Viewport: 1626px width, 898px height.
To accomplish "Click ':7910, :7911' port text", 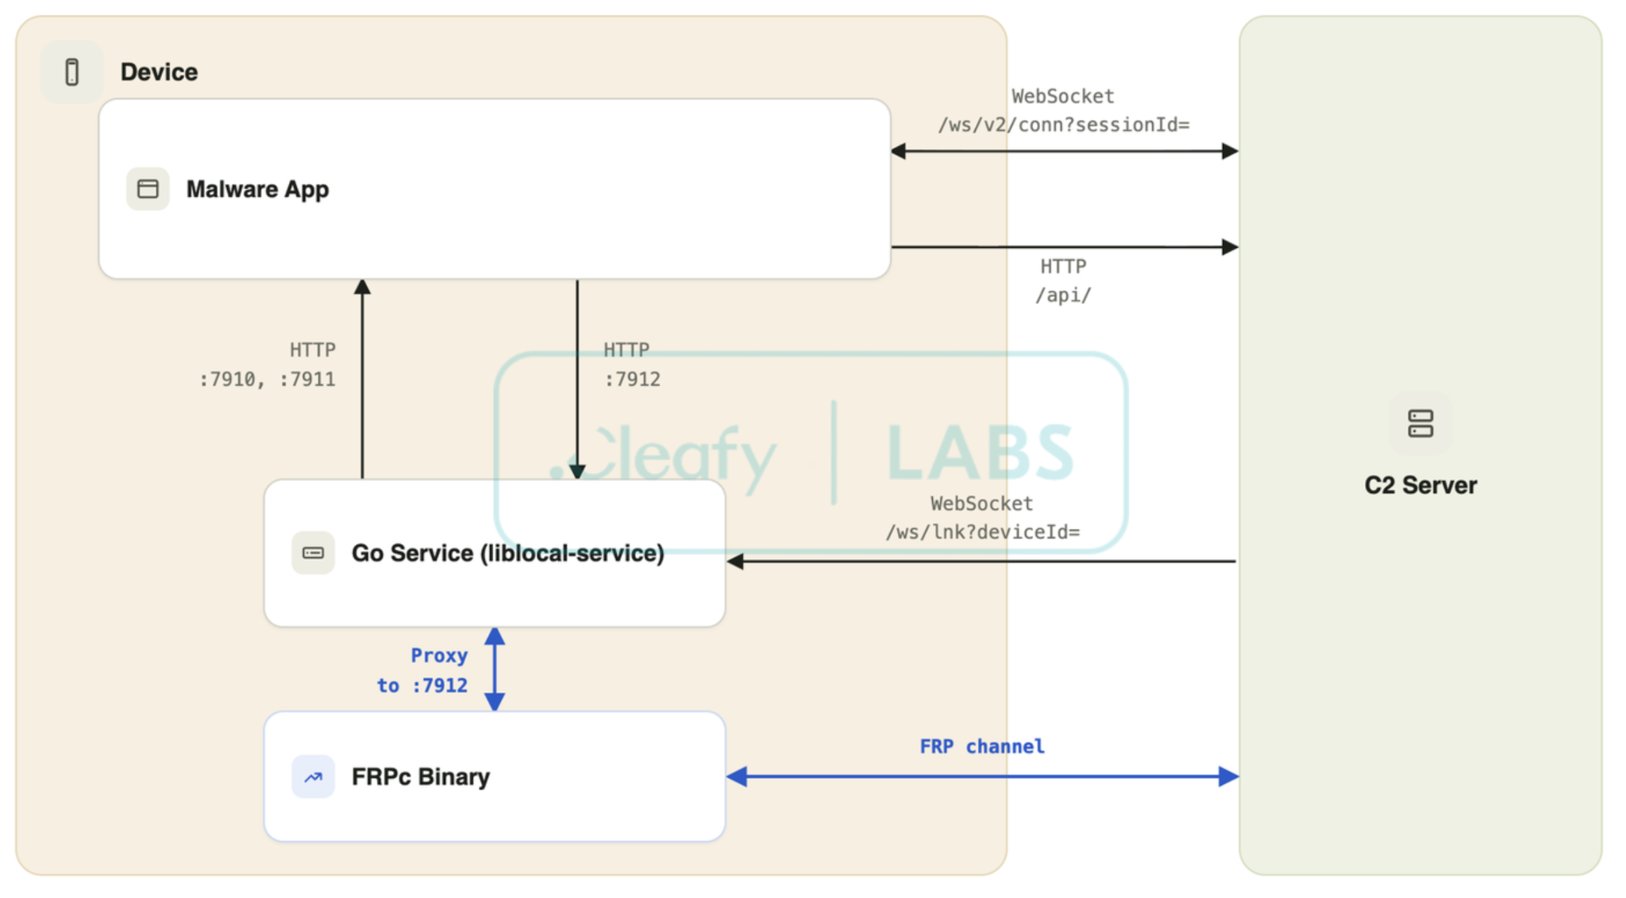I will point(267,380).
